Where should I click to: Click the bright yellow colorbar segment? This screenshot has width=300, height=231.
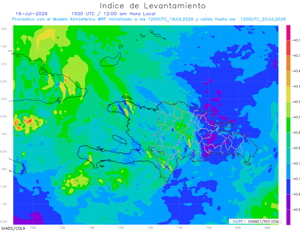coord(288,94)
